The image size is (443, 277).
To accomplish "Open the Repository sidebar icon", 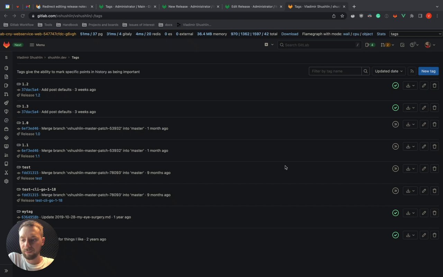I will pos(6,77).
